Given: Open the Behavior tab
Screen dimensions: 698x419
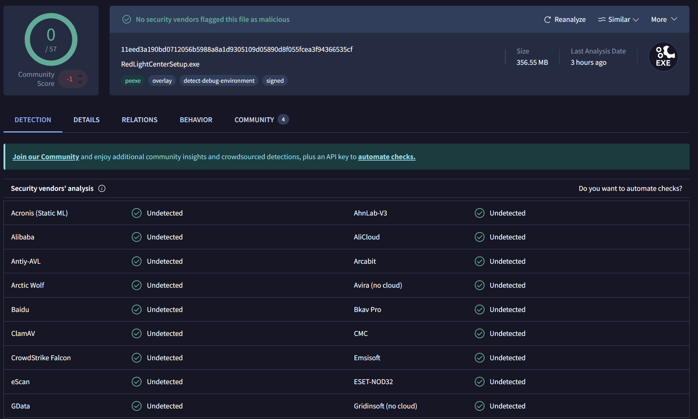Looking at the screenshot, I should coord(196,120).
